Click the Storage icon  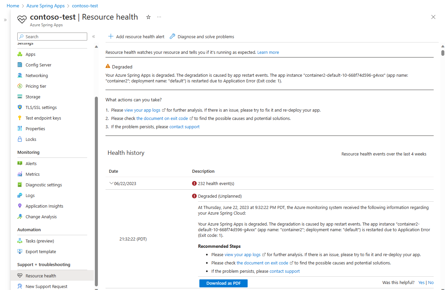click(x=20, y=97)
